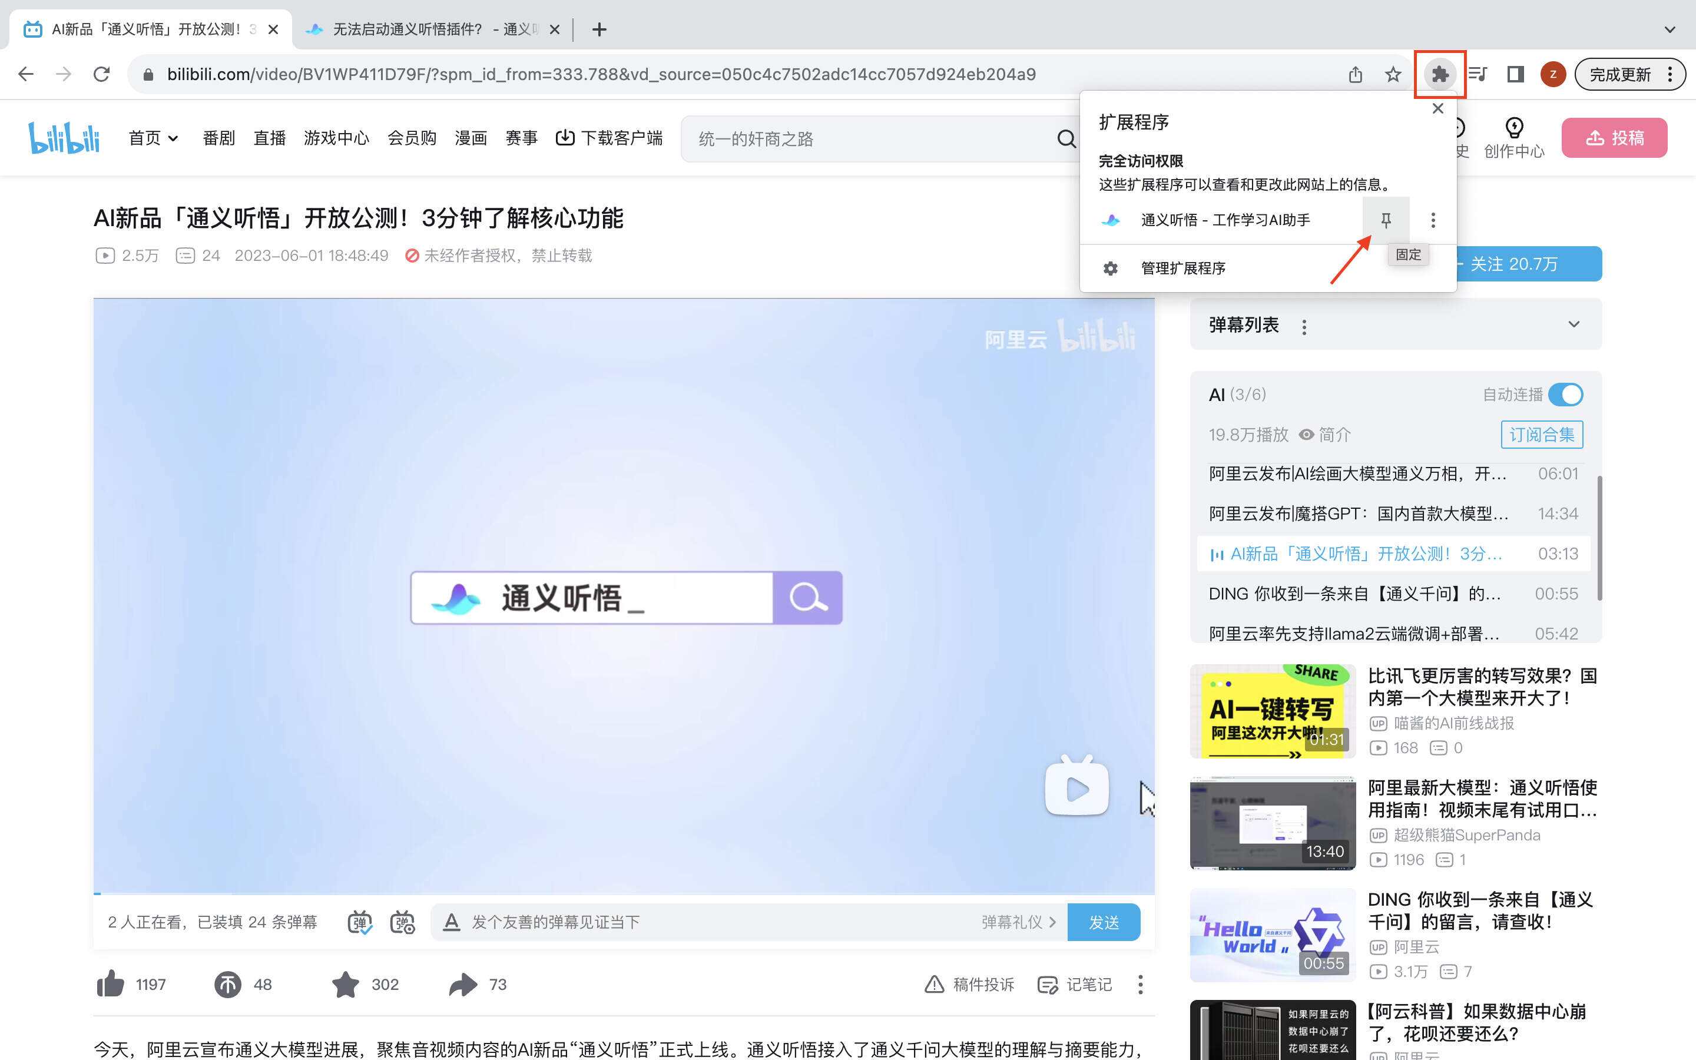Click 完成更新 button

coord(1619,74)
